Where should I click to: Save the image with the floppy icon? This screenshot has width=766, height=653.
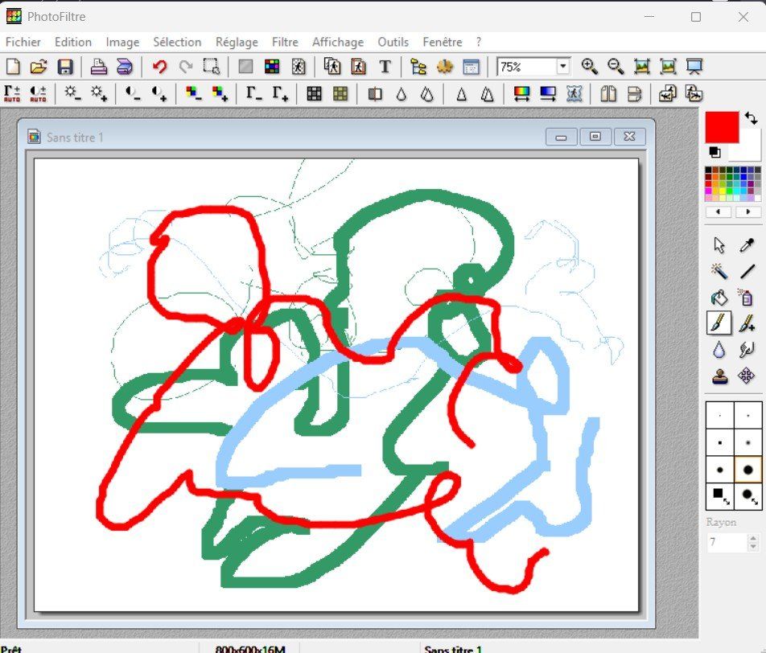(x=65, y=67)
